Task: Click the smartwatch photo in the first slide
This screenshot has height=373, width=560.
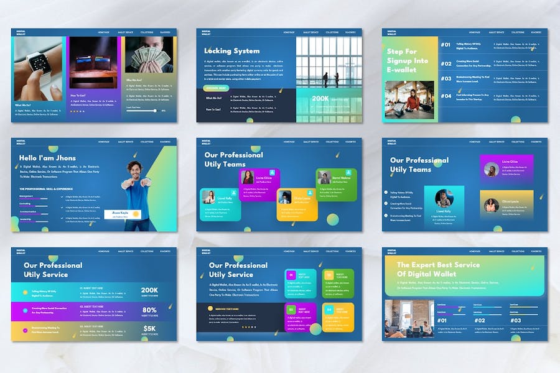Action: click(x=39, y=68)
